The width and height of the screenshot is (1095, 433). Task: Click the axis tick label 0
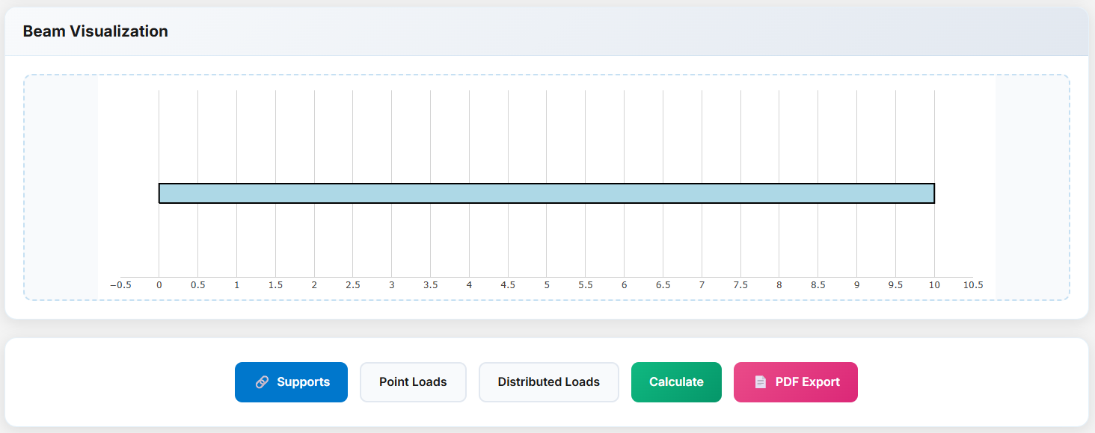tap(159, 285)
